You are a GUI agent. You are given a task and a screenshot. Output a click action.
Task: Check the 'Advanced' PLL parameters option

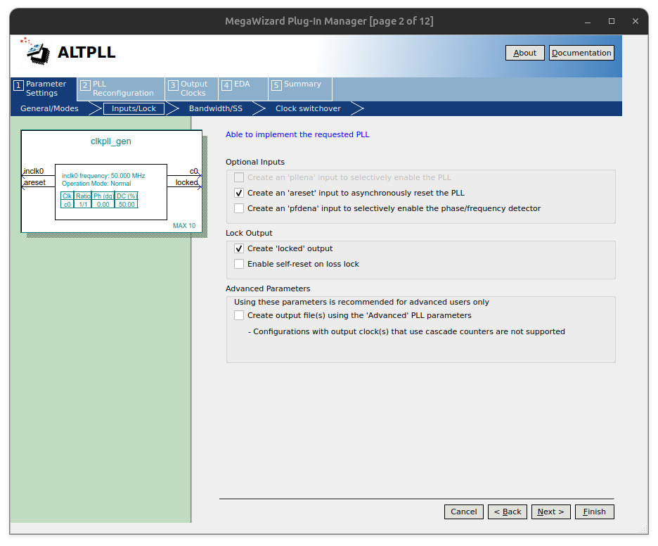[x=239, y=315]
